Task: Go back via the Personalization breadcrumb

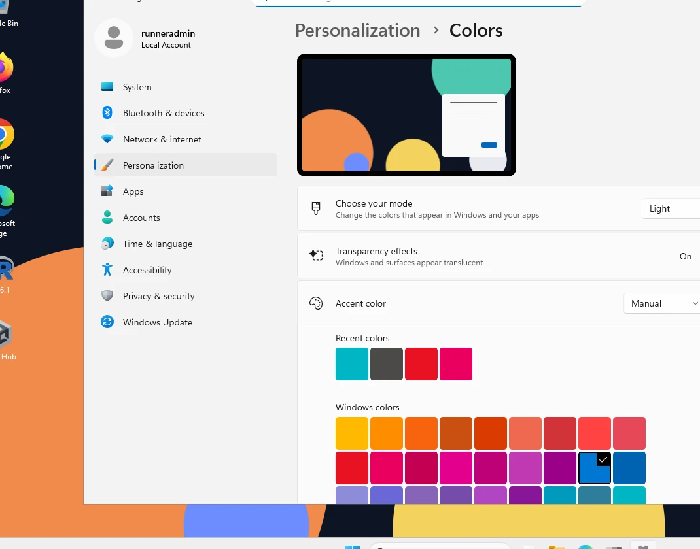Action: (358, 30)
